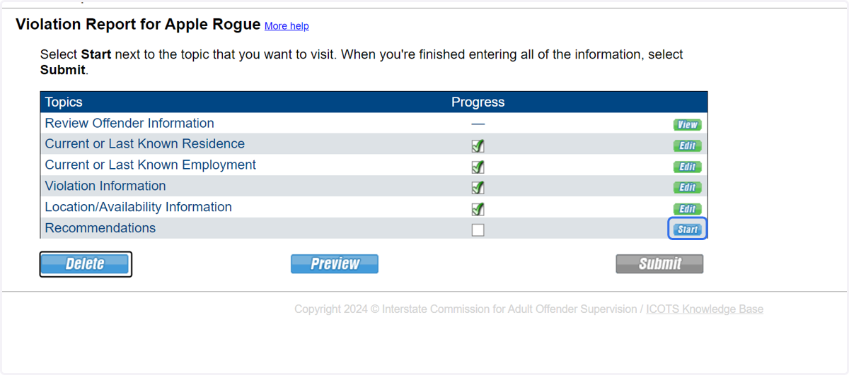Click the Violation Information topic label

pyautogui.click(x=105, y=186)
